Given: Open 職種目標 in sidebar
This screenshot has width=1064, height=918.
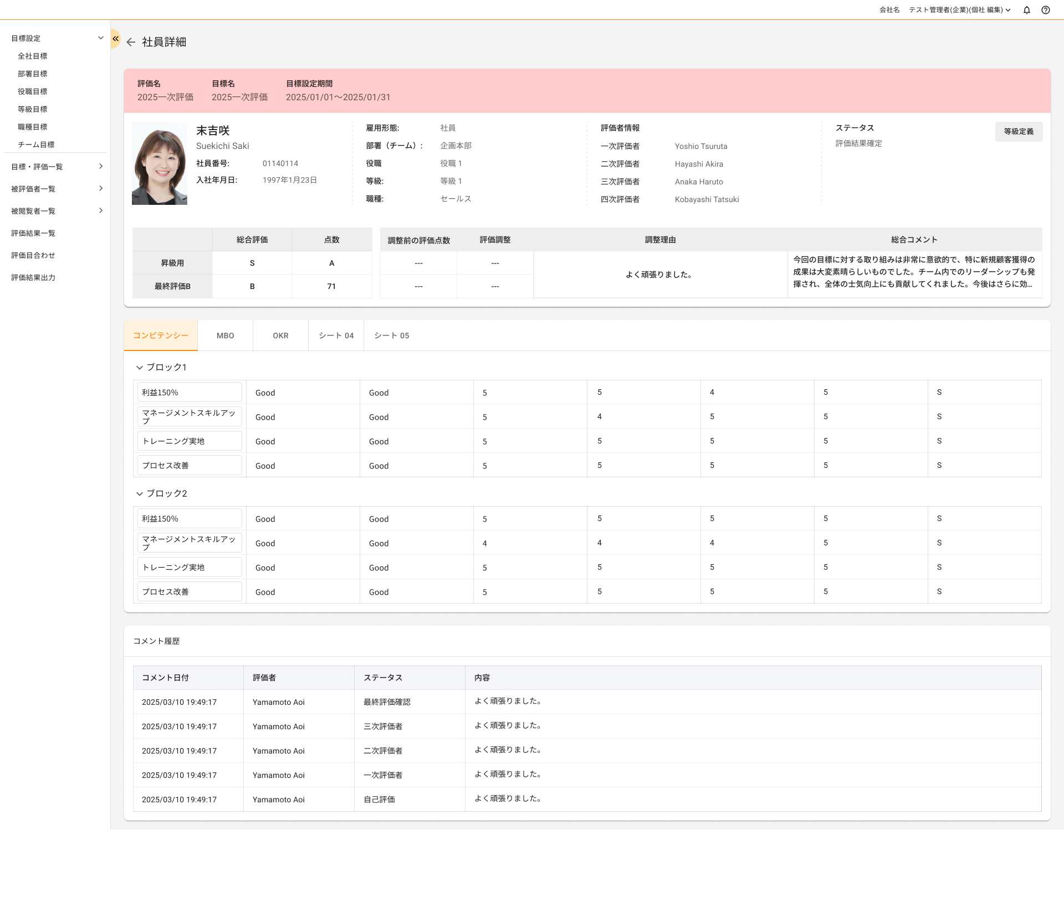Looking at the screenshot, I should pos(33,127).
